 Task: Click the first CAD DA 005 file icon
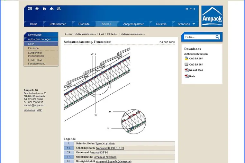[x=186, y=58]
